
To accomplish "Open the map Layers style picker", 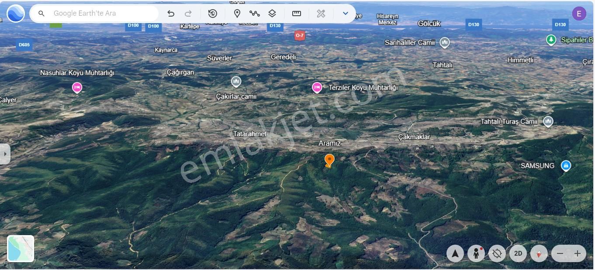I will 272,13.
